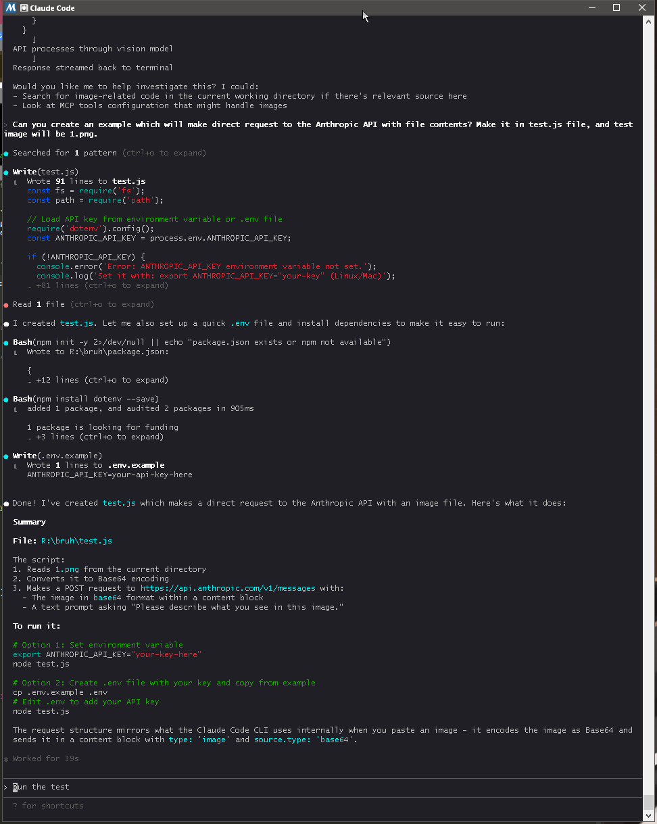Click "added 1 package, and audited 2 packages" line
The image size is (657, 824).
(141, 408)
